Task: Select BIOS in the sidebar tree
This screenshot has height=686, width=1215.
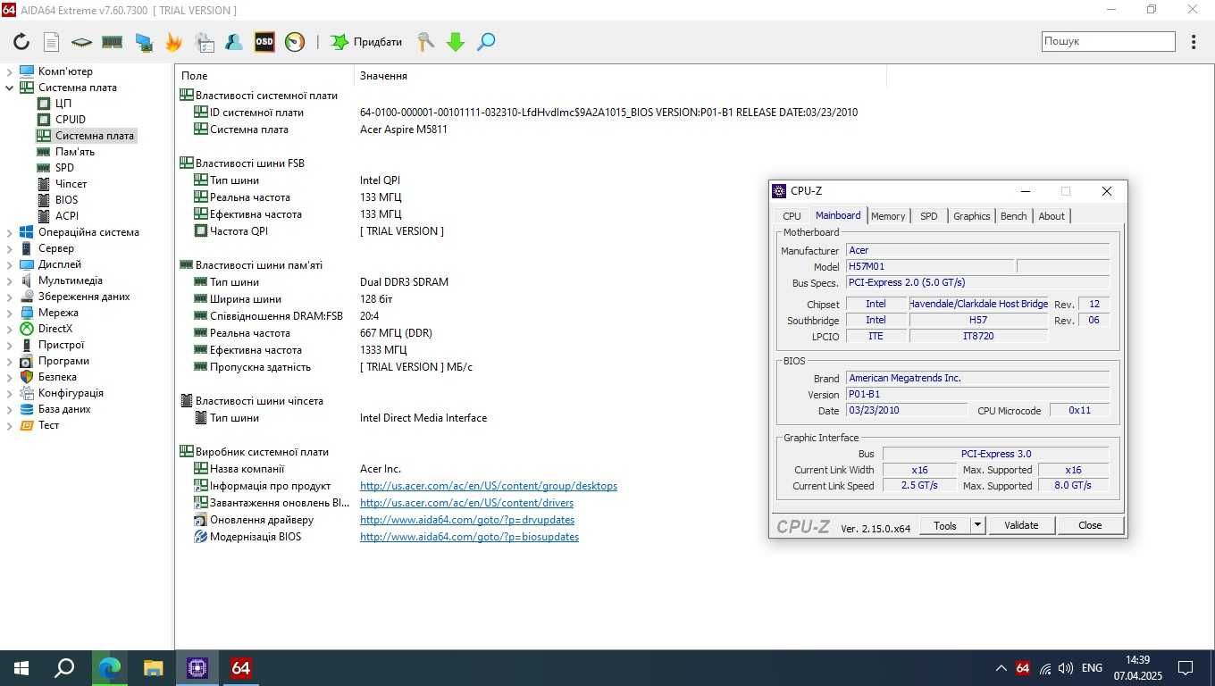Action: pos(66,200)
